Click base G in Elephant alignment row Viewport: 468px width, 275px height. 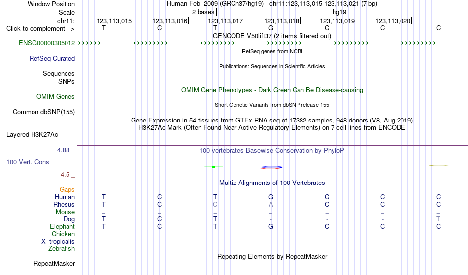coord(271,226)
